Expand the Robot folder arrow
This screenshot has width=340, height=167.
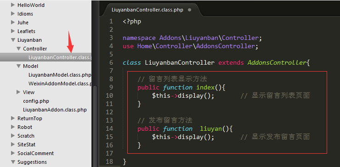(x=13, y=127)
